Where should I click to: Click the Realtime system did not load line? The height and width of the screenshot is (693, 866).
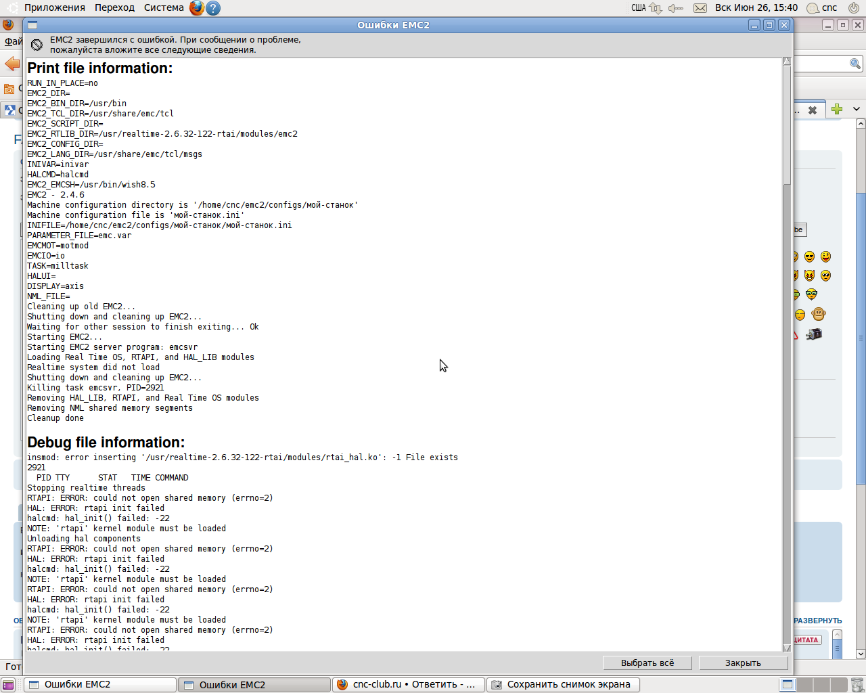93,367
